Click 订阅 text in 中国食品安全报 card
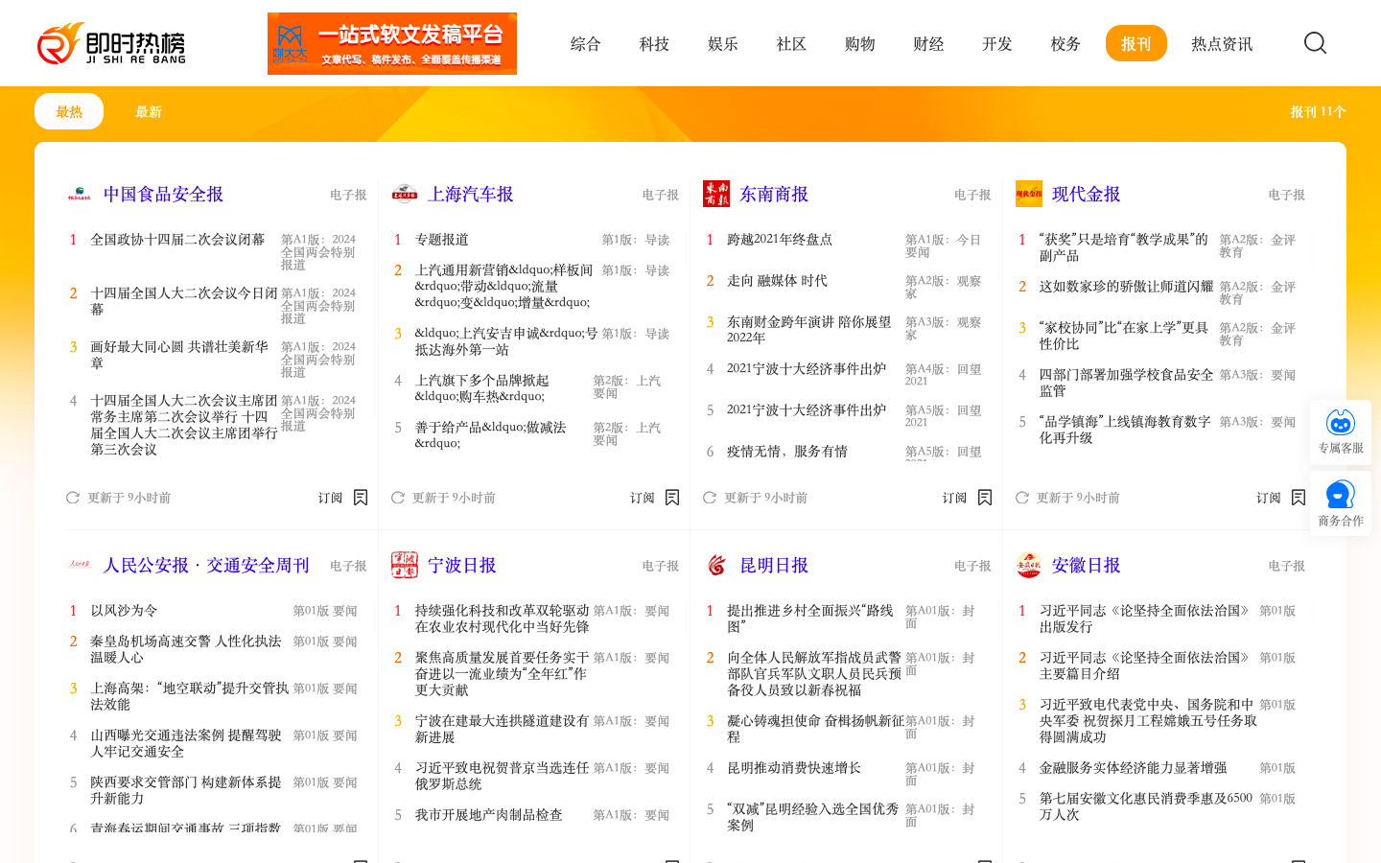This screenshot has height=863, width=1381. click(x=330, y=498)
